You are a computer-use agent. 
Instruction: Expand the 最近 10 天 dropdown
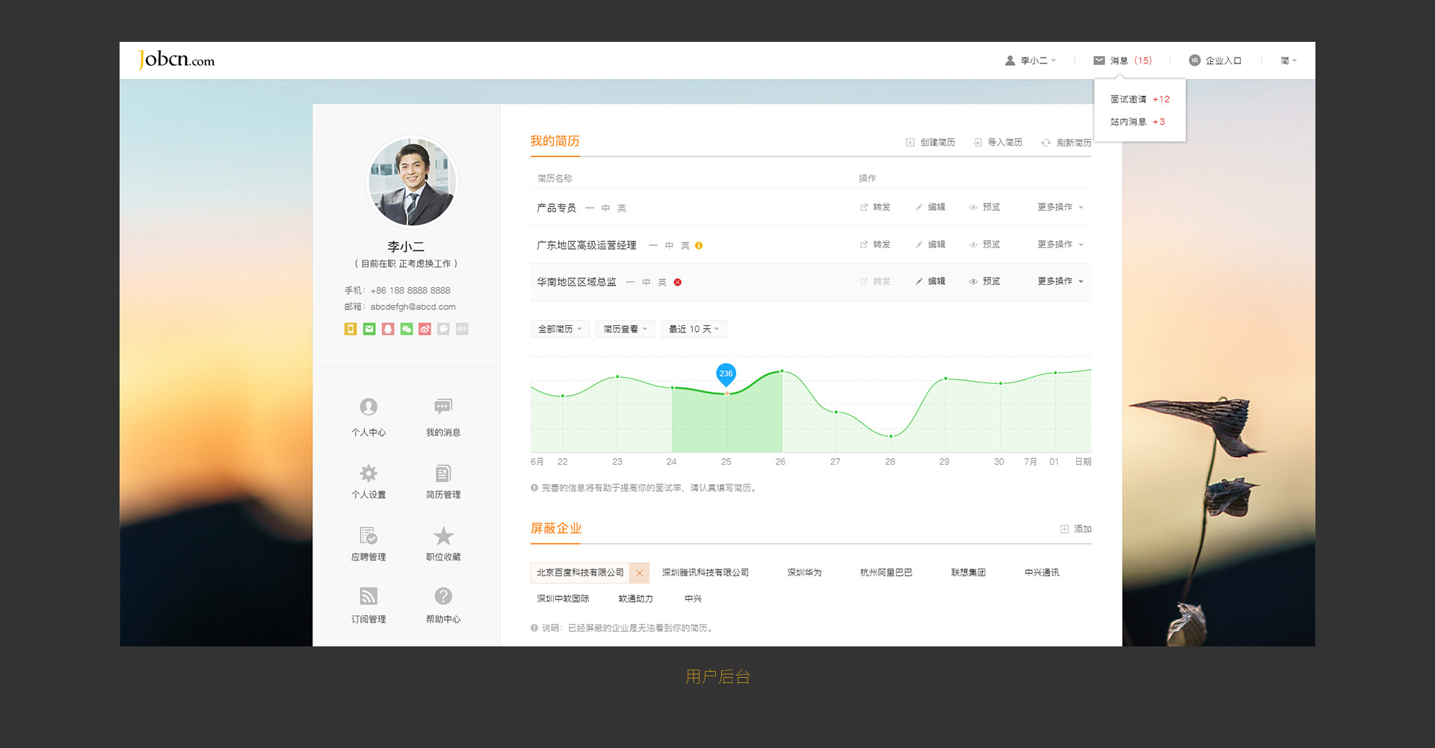[694, 330]
